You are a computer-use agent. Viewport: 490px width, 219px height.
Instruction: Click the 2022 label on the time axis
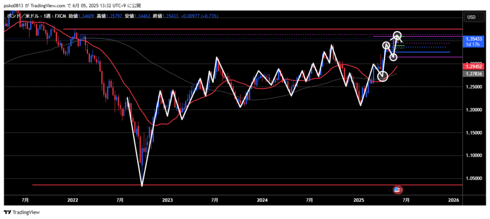pyautogui.click(x=73, y=199)
